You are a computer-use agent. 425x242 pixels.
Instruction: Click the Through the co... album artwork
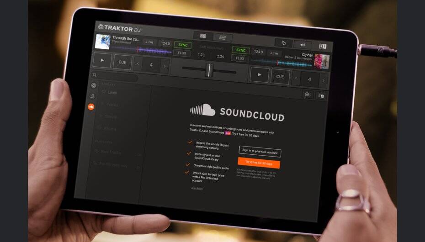click(x=103, y=42)
